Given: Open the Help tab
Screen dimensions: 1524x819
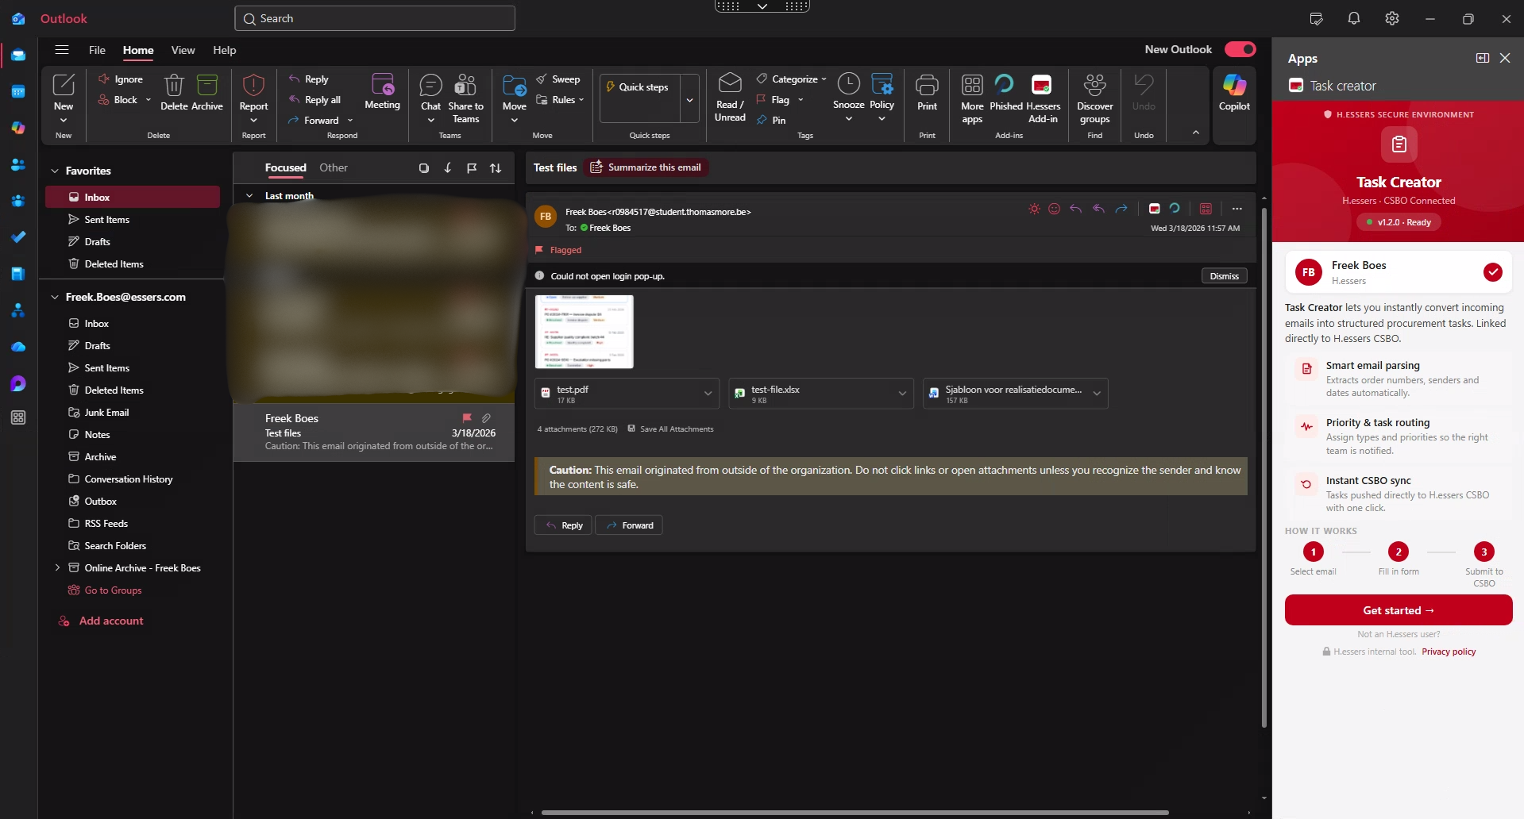Looking at the screenshot, I should (x=224, y=50).
